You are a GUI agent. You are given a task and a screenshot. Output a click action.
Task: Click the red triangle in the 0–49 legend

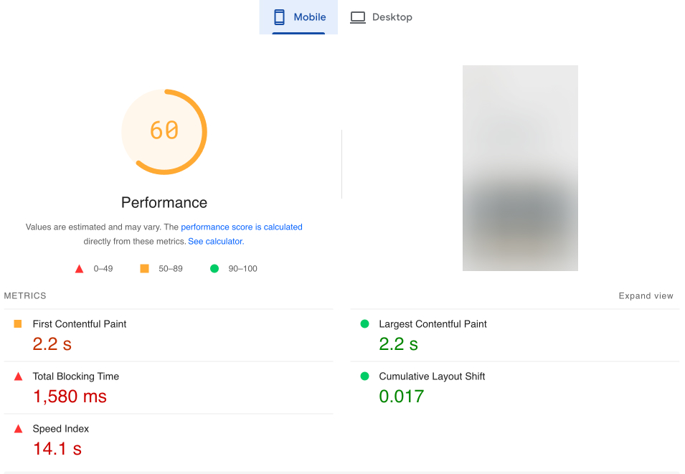click(x=79, y=268)
